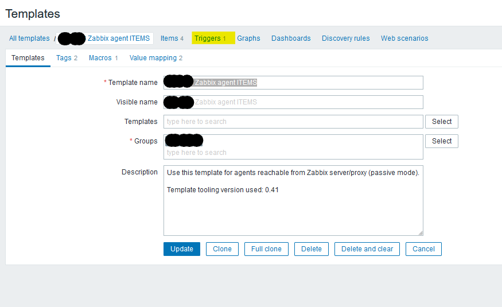Switch to the Tags tab

(67, 58)
